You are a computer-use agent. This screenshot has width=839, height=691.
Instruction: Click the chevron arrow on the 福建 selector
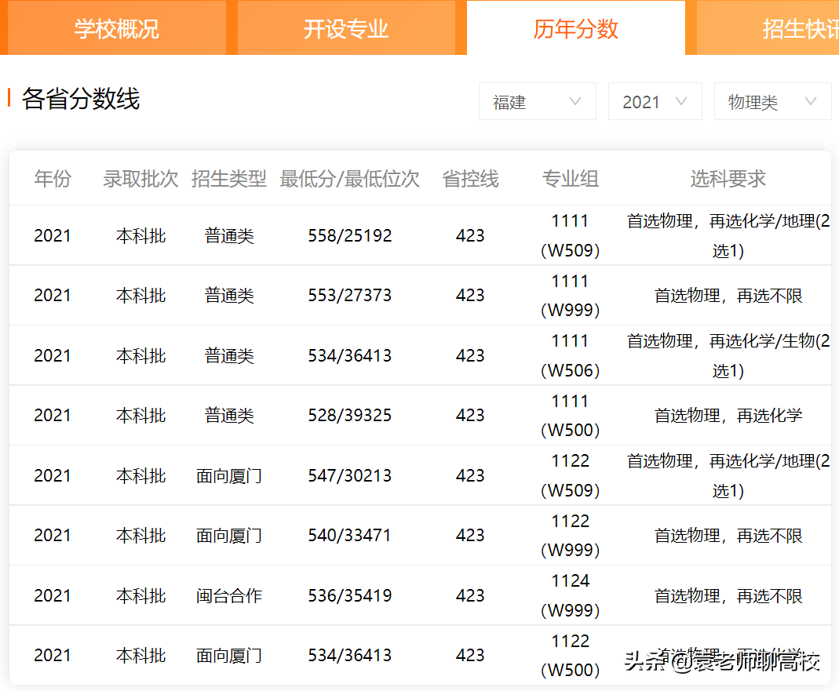[576, 101]
